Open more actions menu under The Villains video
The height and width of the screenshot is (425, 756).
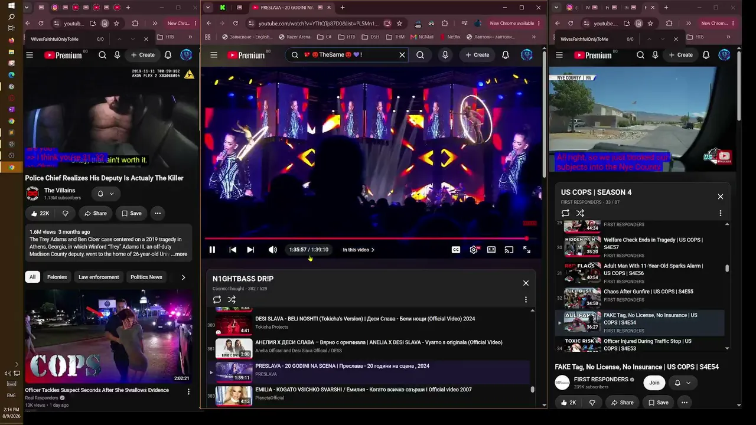point(158,213)
